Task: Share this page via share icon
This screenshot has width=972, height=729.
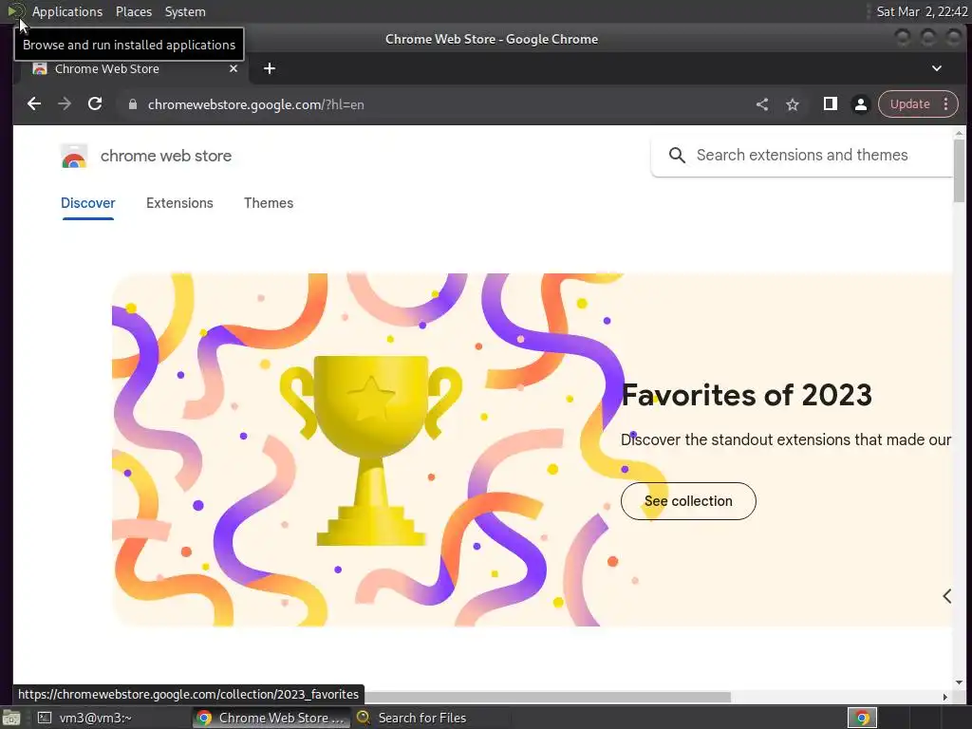Action: pyautogui.click(x=762, y=104)
